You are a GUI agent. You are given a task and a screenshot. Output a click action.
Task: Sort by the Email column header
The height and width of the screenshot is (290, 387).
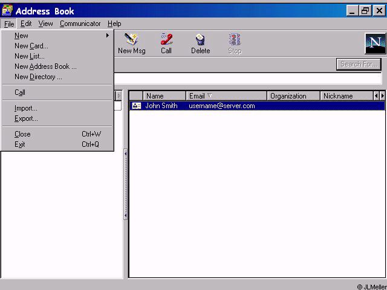click(226, 96)
